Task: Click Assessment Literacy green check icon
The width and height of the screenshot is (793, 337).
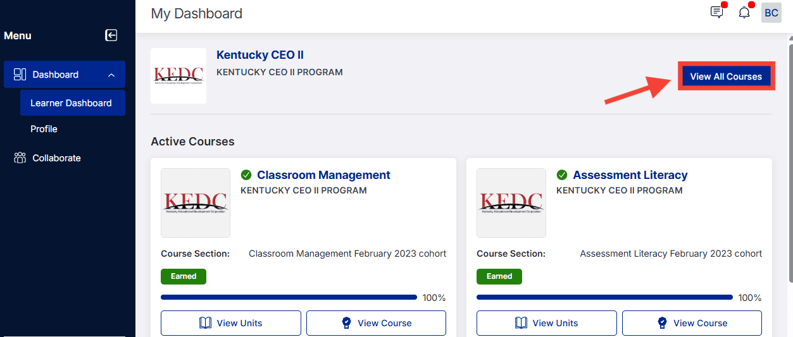Action: (x=562, y=175)
